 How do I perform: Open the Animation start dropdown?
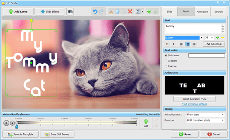point(206,114)
